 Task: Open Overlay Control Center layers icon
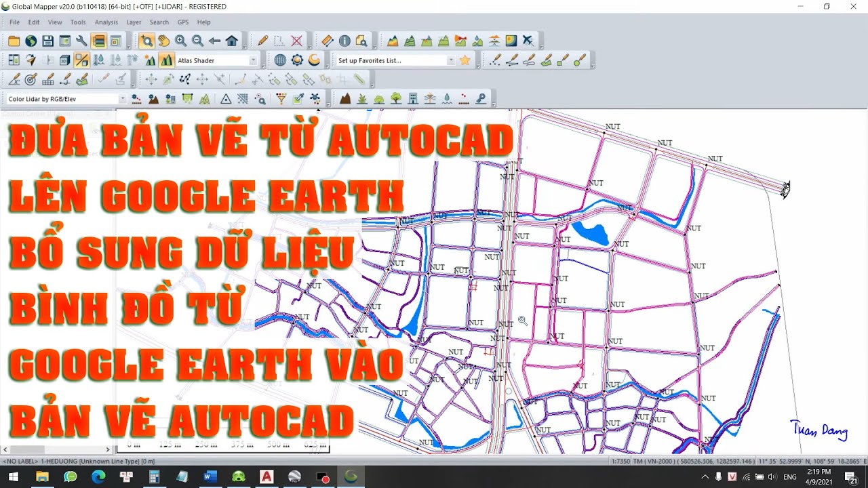pyautogui.click(x=98, y=41)
